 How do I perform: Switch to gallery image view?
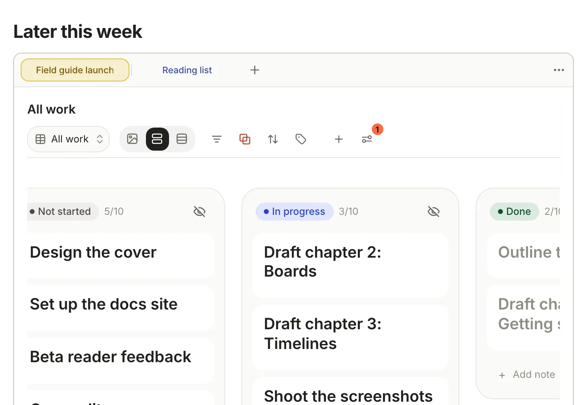pyautogui.click(x=132, y=139)
